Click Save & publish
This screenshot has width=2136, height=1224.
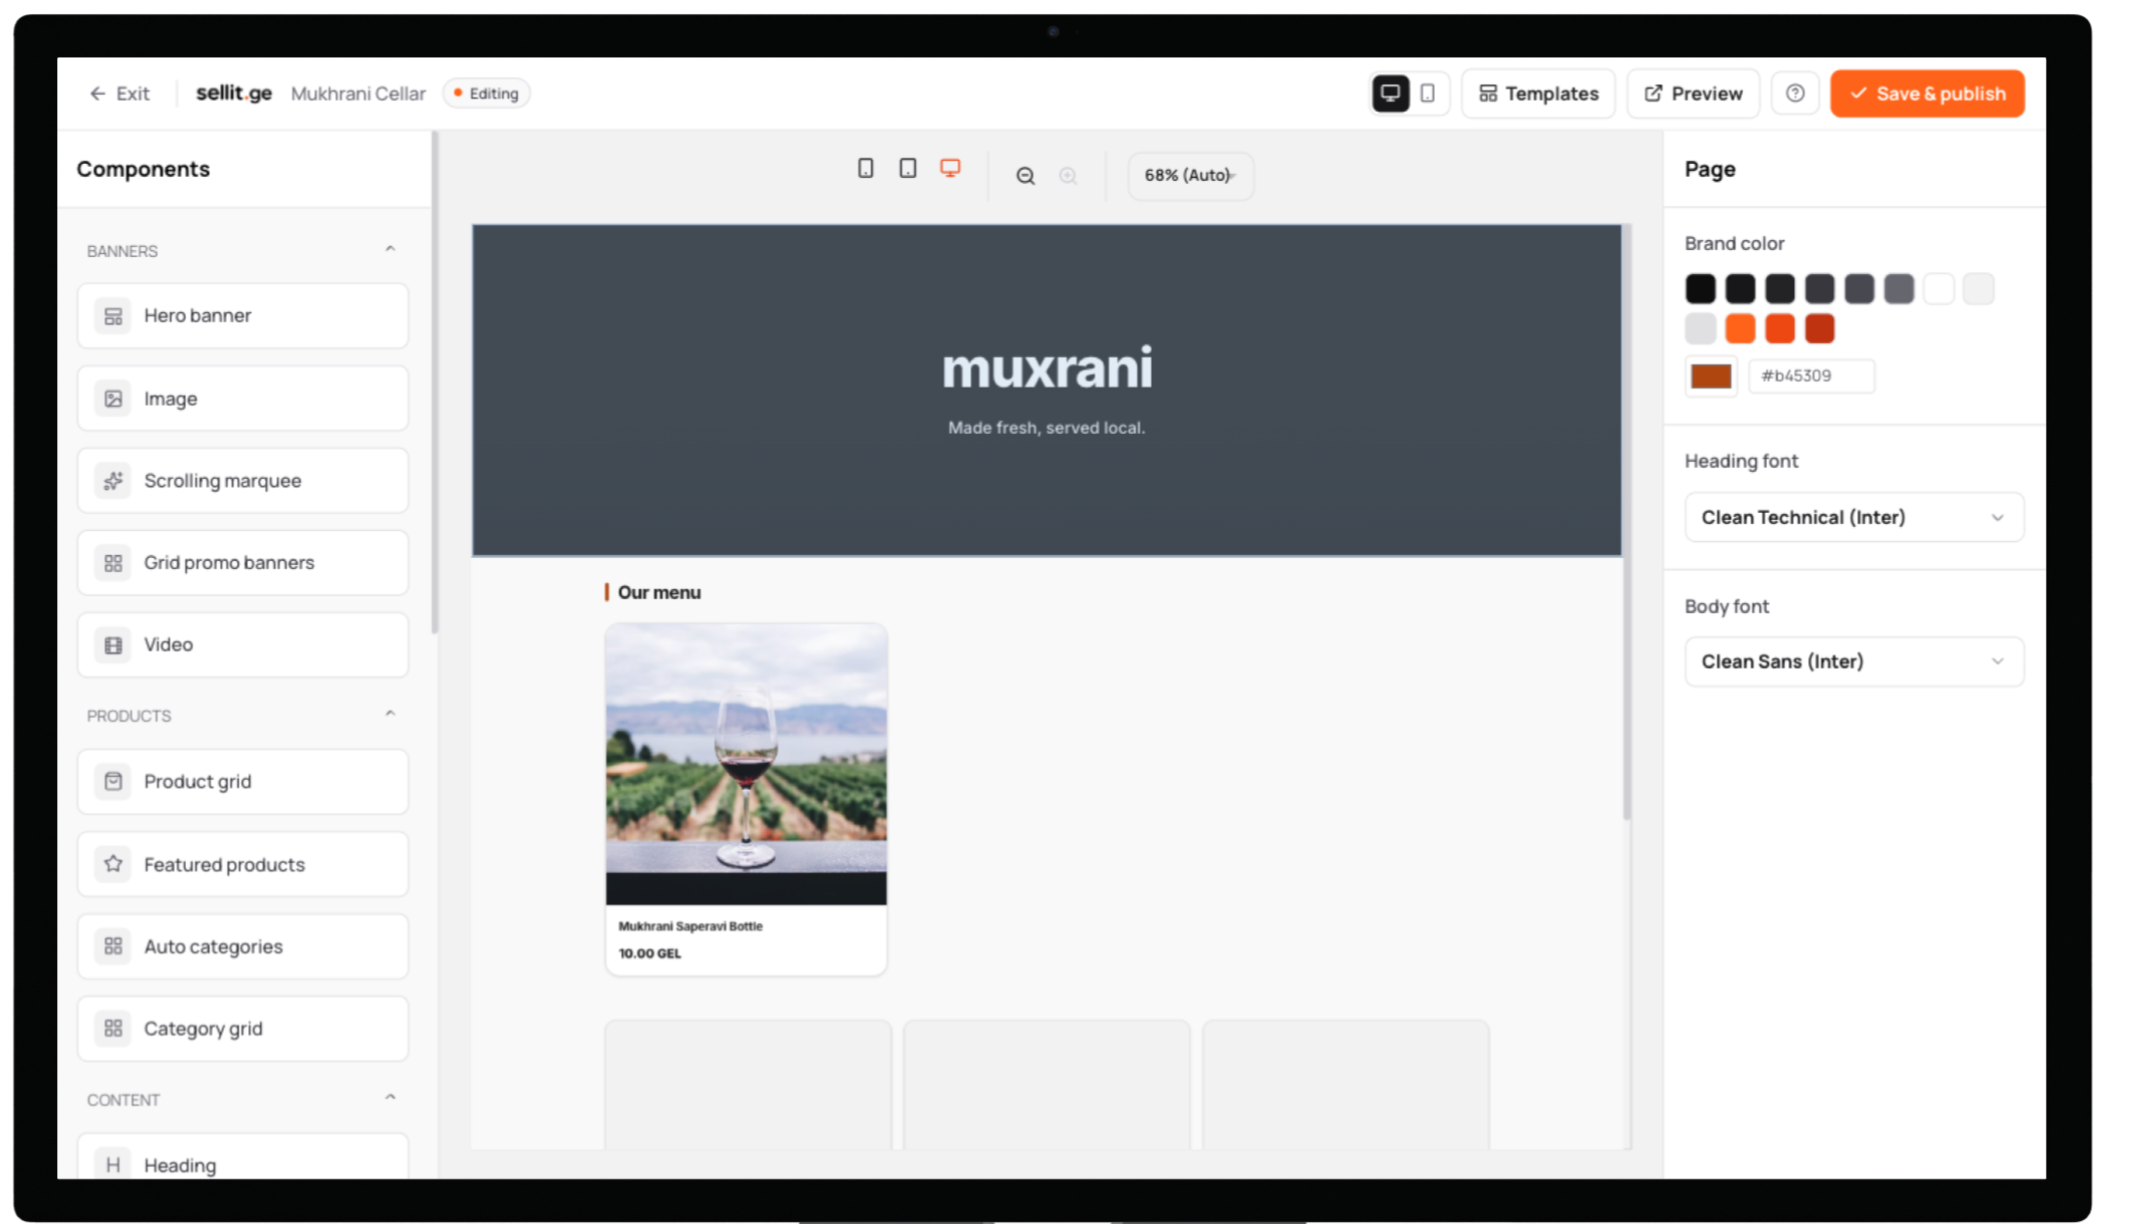(1927, 93)
